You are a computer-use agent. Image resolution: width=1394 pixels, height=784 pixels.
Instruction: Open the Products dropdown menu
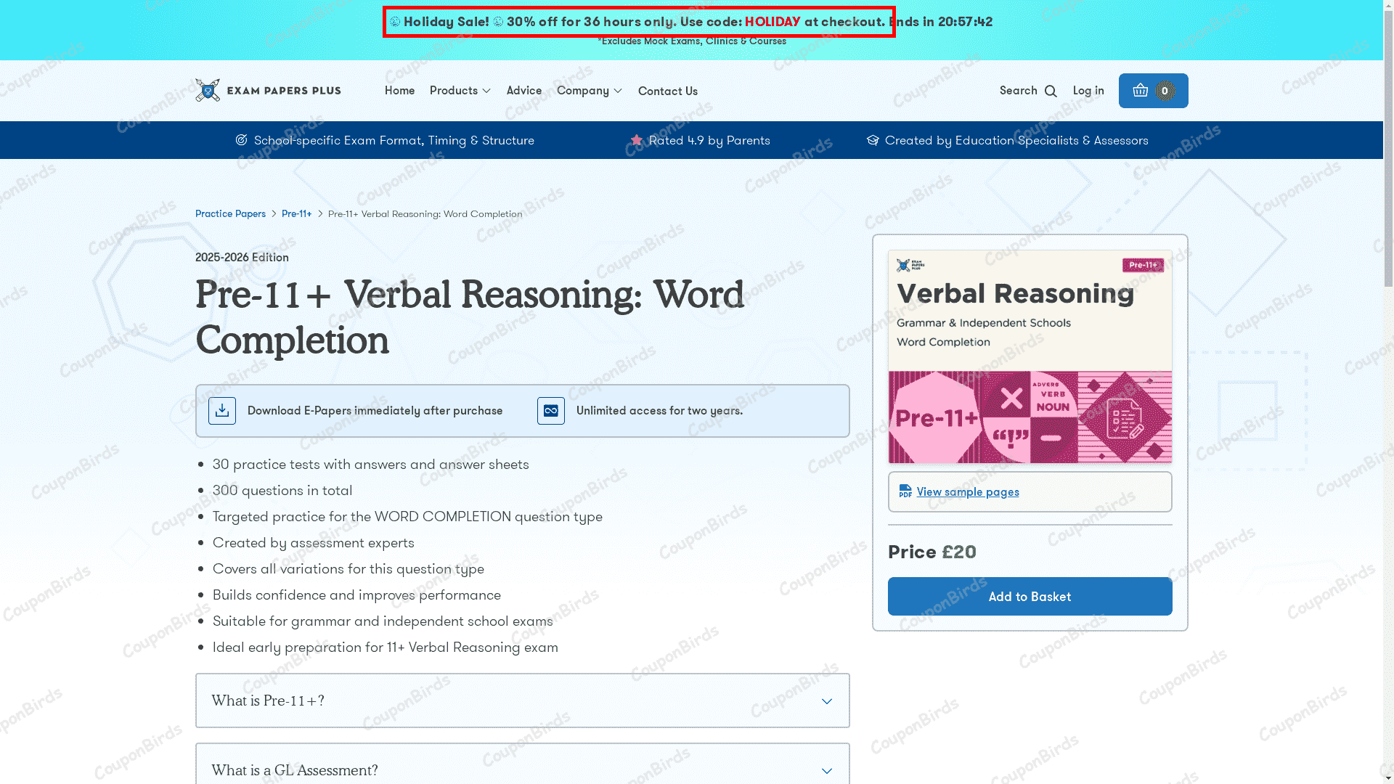(460, 91)
